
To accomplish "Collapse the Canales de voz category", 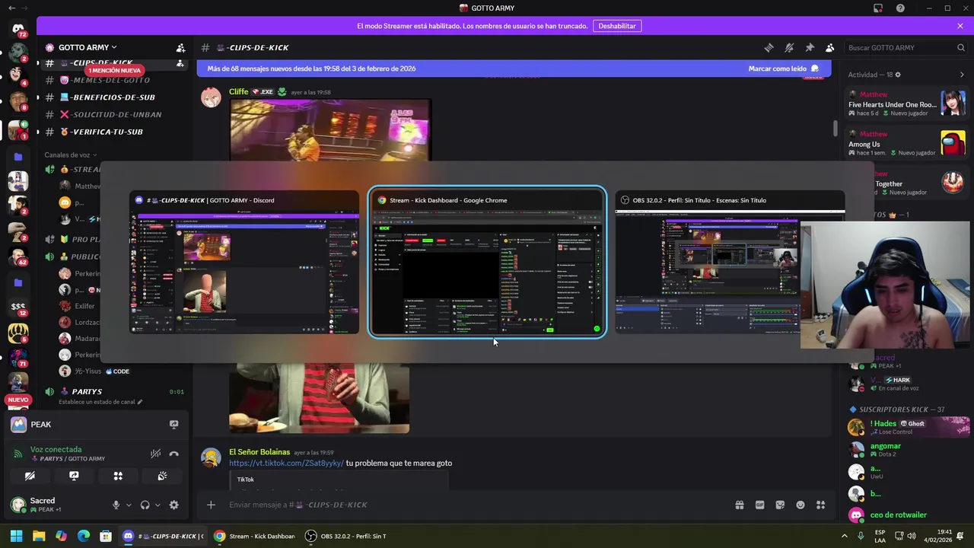I will (x=72, y=155).
